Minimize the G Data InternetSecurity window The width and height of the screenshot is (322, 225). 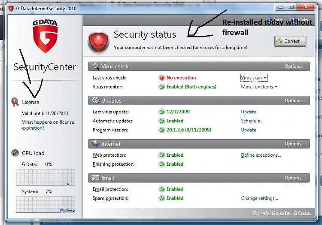pos(281,7)
